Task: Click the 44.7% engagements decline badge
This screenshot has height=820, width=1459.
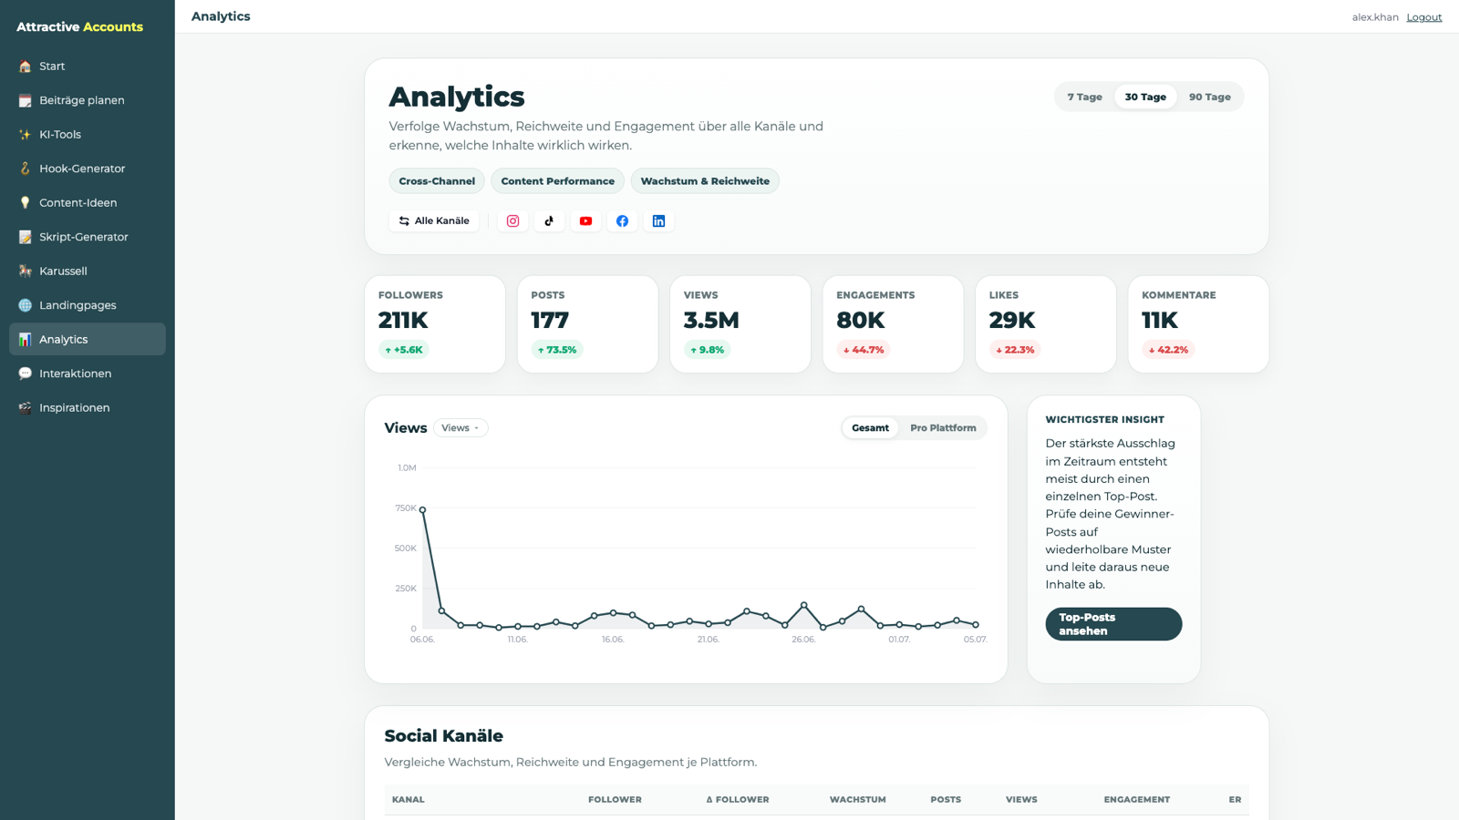Action: (x=864, y=350)
